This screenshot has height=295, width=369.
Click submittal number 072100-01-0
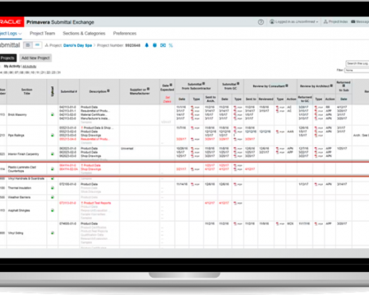pos(68,184)
